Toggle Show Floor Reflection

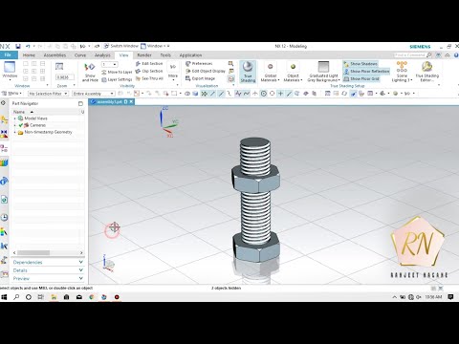pos(366,72)
